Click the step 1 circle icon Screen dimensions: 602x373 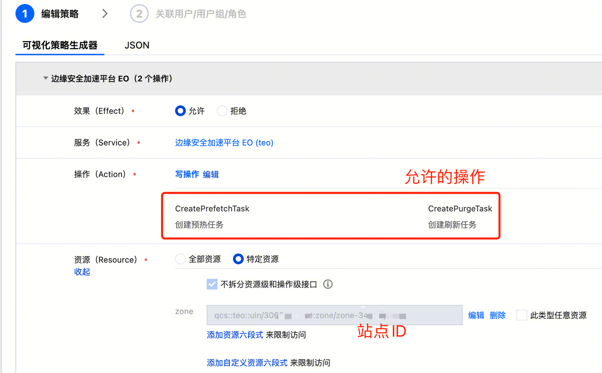tap(25, 14)
